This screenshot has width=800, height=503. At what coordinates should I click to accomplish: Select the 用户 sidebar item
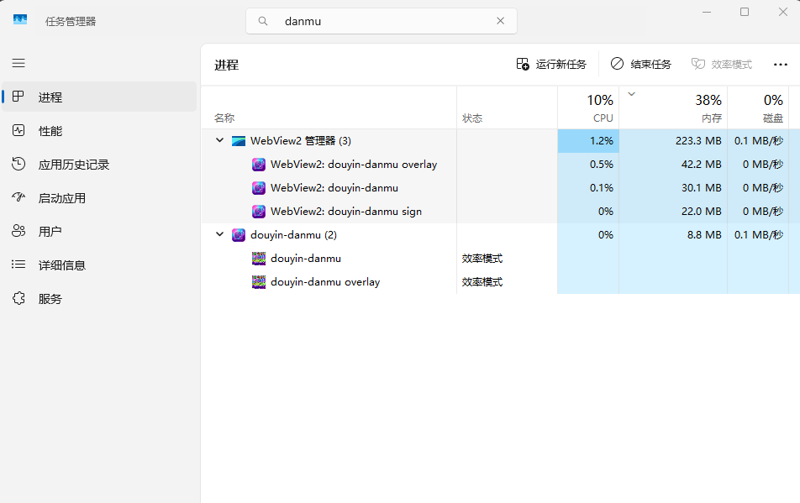click(99, 232)
